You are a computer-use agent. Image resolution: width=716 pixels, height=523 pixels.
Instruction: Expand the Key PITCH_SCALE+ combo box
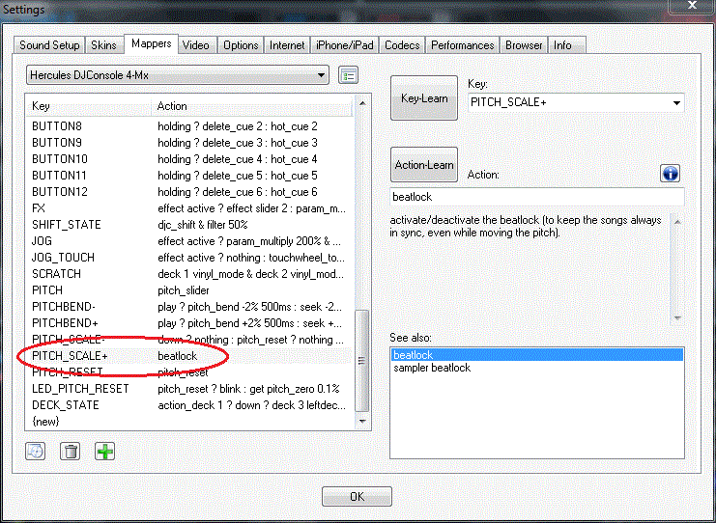point(576,102)
